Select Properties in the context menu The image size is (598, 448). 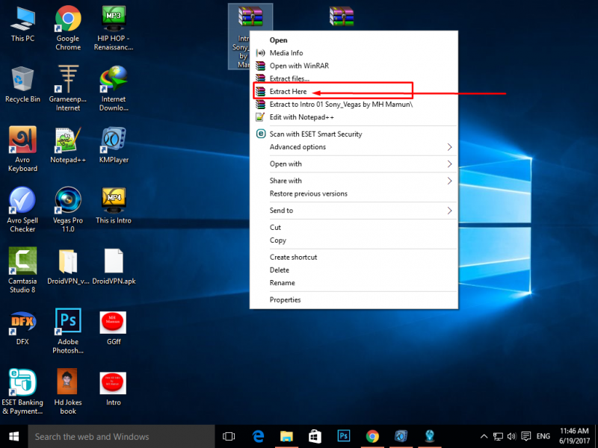[285, 300]
